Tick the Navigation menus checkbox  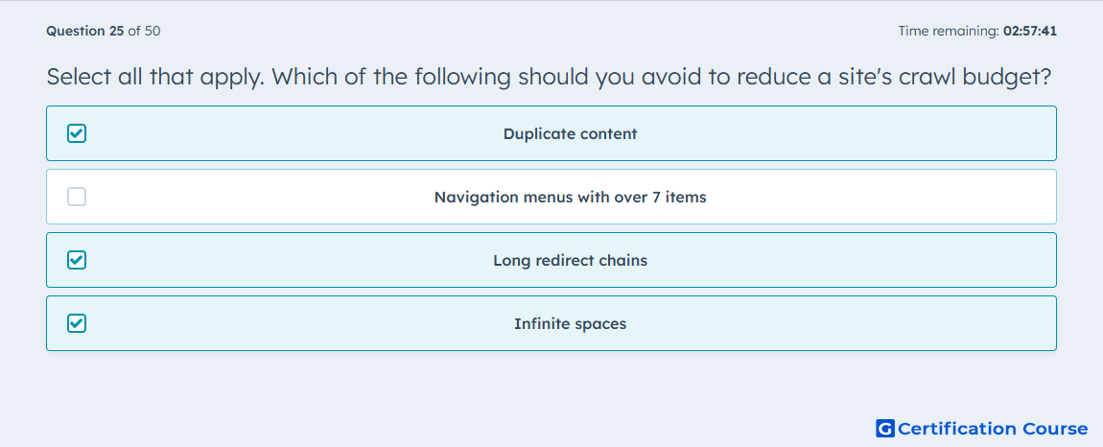pyautogui.click(x=77, y=197)
